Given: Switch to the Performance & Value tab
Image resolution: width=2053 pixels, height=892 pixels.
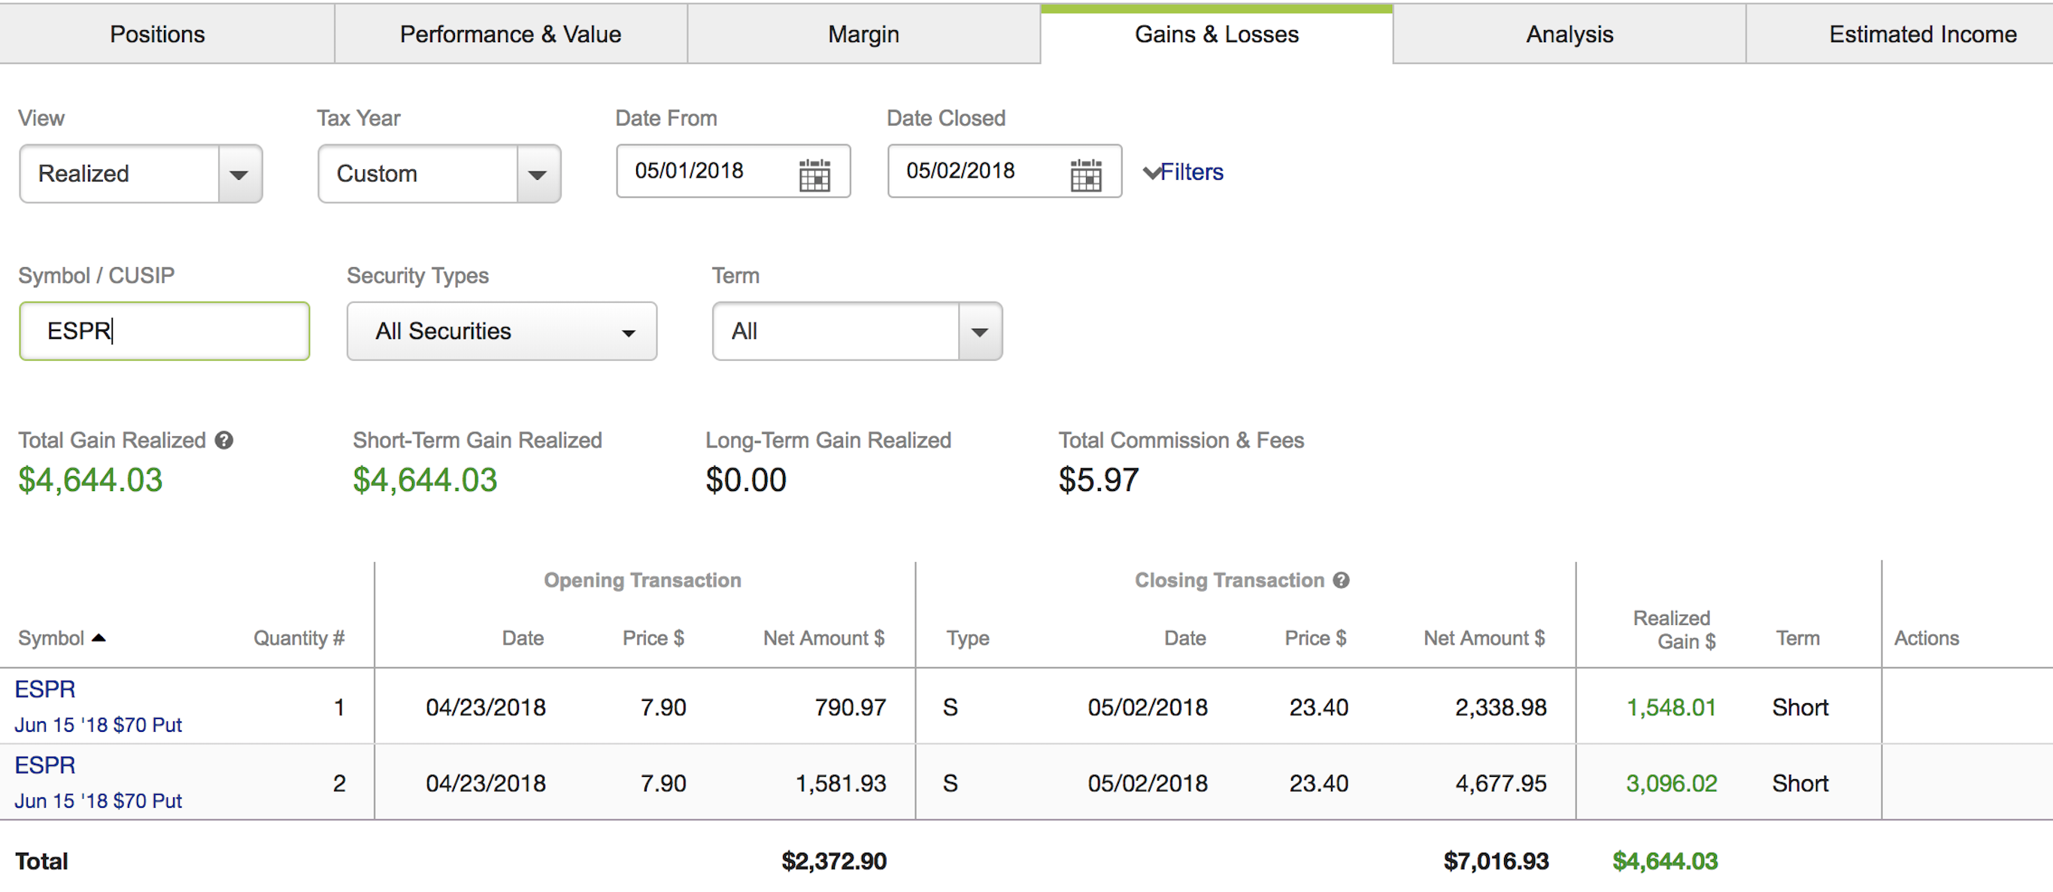Looking at the screenshot, I should coord(511,35).
